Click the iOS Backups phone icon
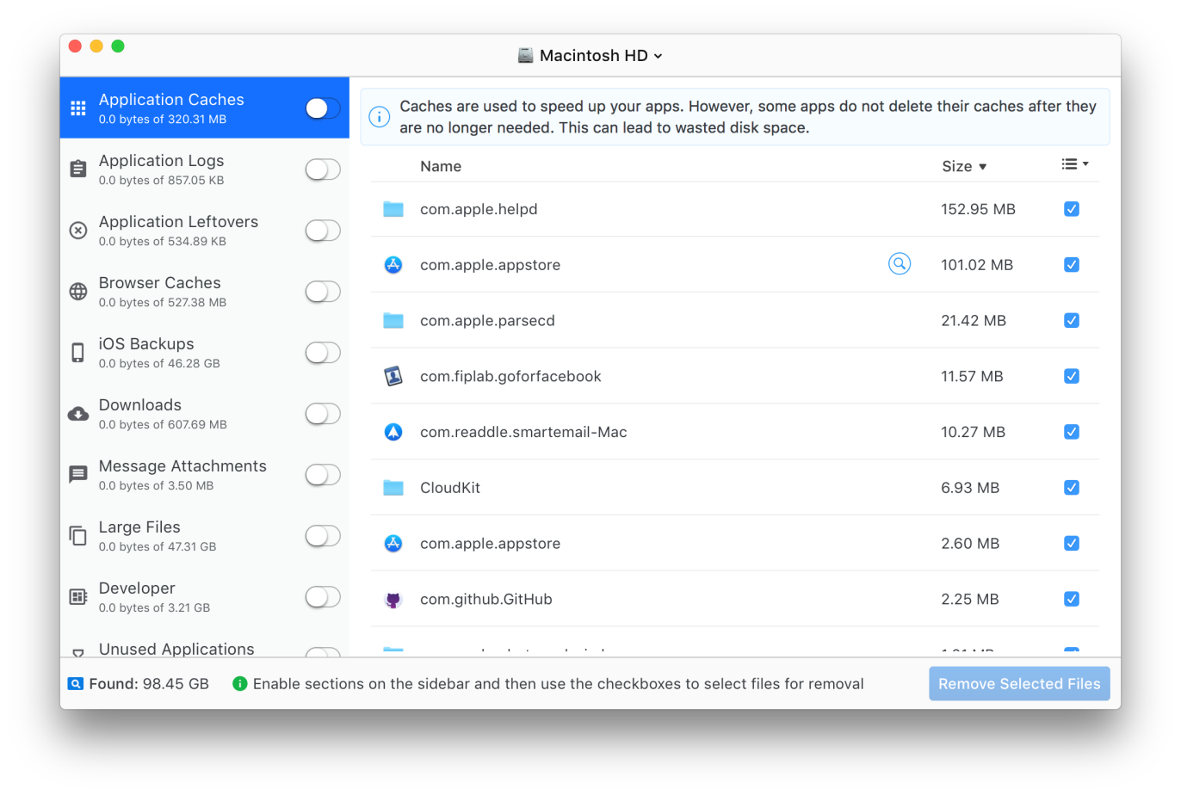 click(x=78, y=353)
